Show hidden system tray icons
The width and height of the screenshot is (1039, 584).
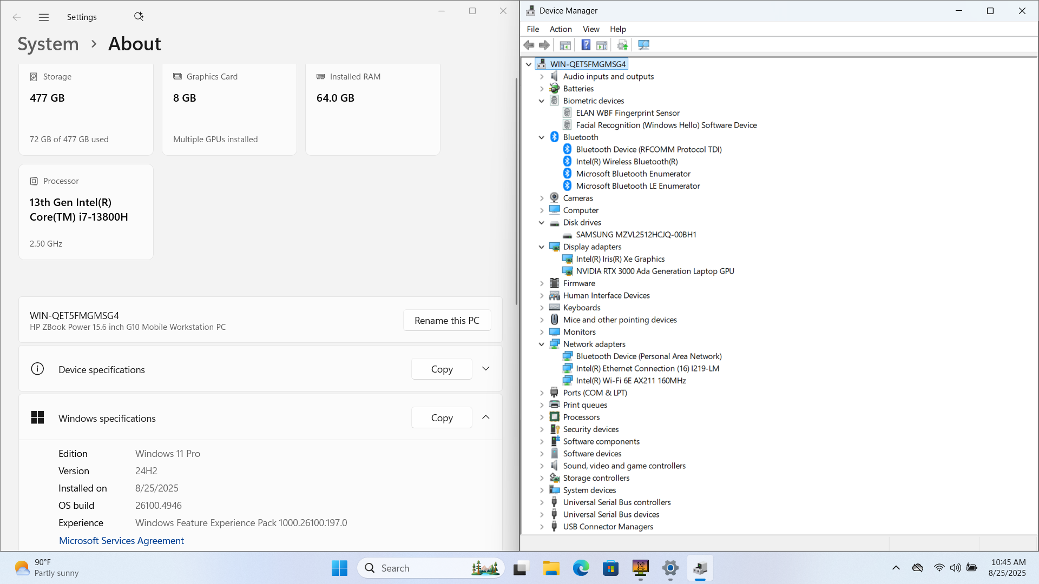(896, 568)
